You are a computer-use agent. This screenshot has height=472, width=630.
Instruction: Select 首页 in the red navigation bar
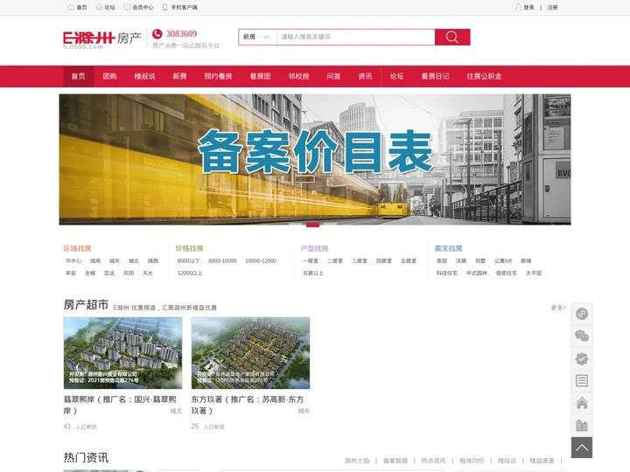79,76
